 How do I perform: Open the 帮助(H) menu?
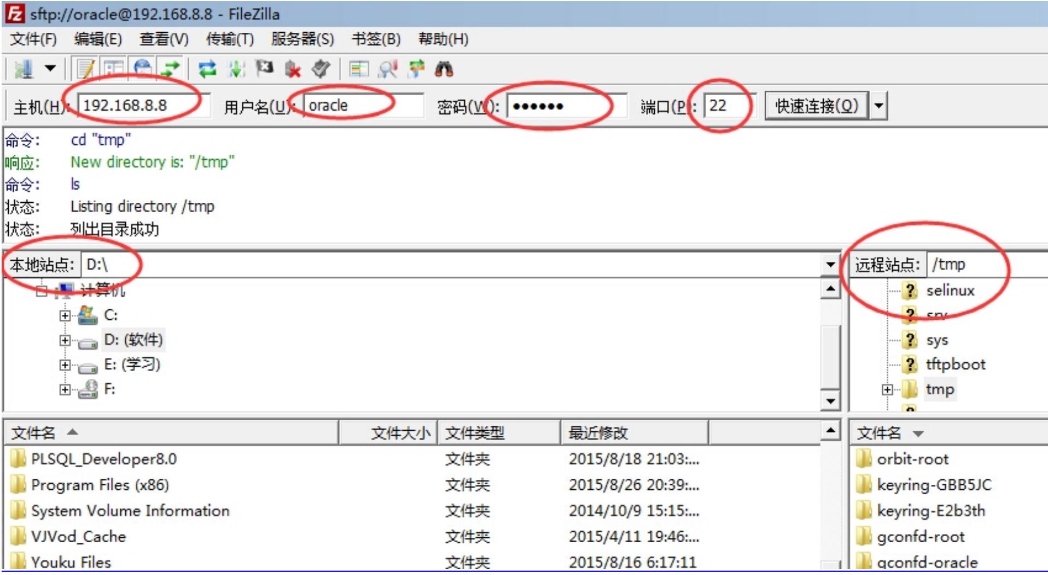(443, 39)
